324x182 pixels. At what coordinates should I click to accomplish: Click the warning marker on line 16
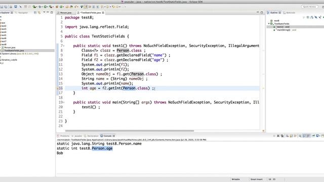point(57,88)
